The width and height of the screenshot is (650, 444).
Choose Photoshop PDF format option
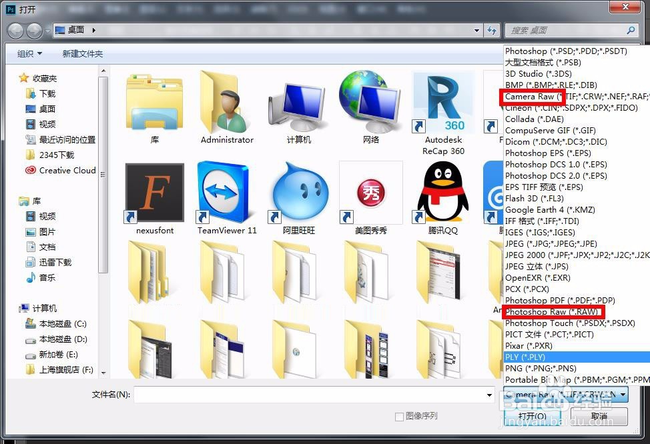(577, 300)
